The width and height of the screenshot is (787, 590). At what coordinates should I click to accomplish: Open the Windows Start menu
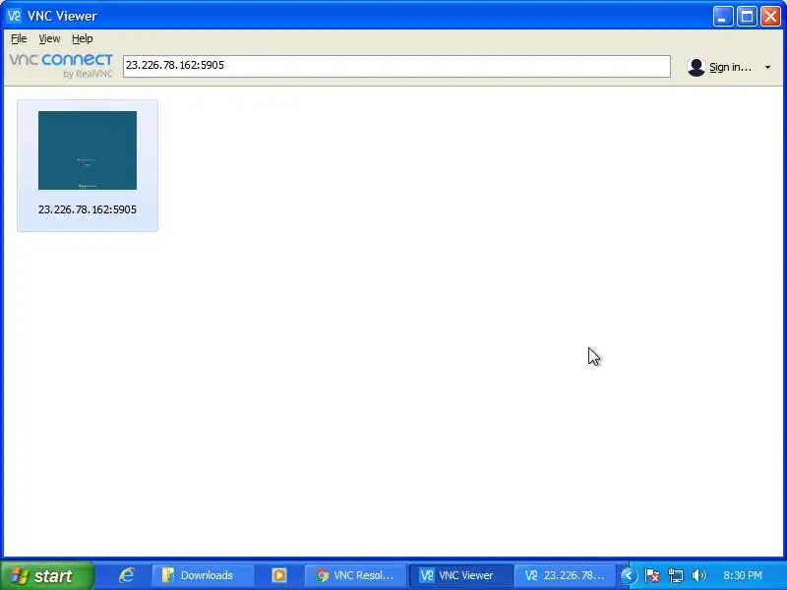click(46, 575)
